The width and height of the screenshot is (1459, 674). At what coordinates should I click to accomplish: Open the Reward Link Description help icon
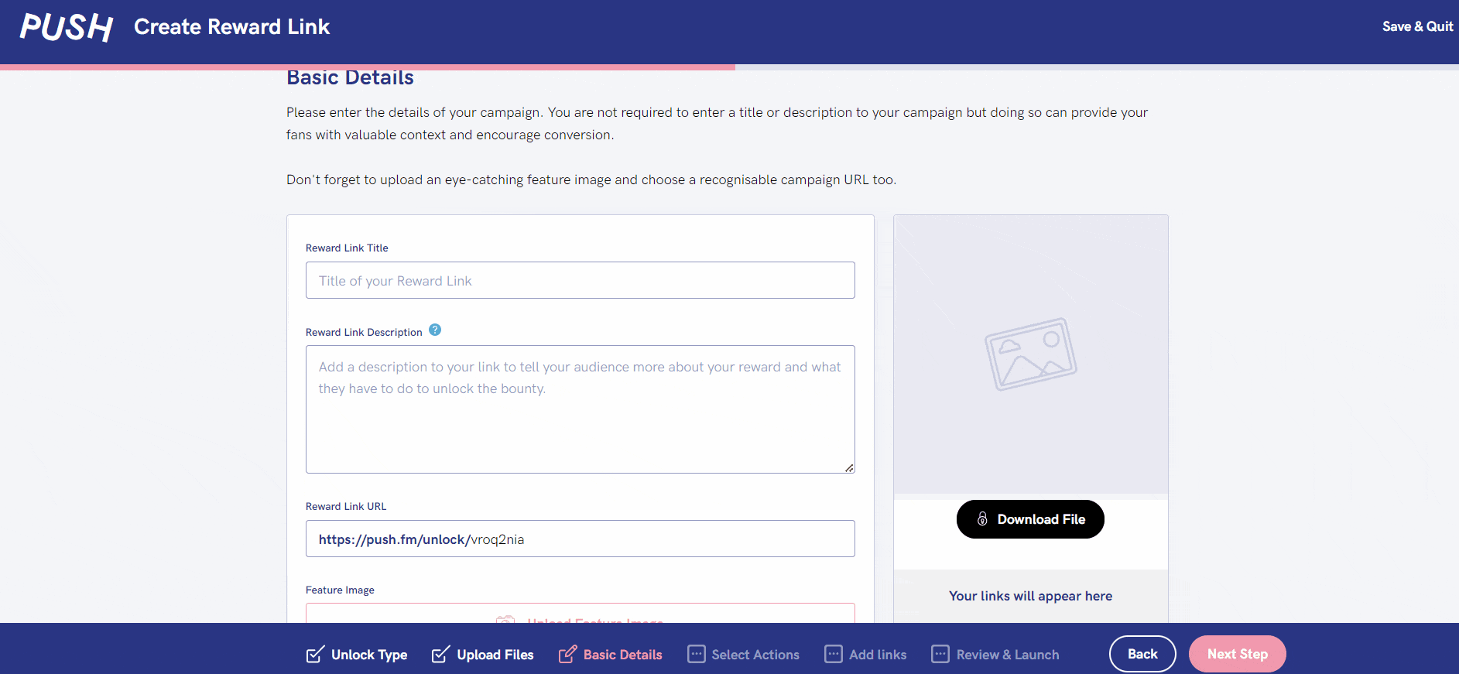pyautogui.click(x=435, y=330)
